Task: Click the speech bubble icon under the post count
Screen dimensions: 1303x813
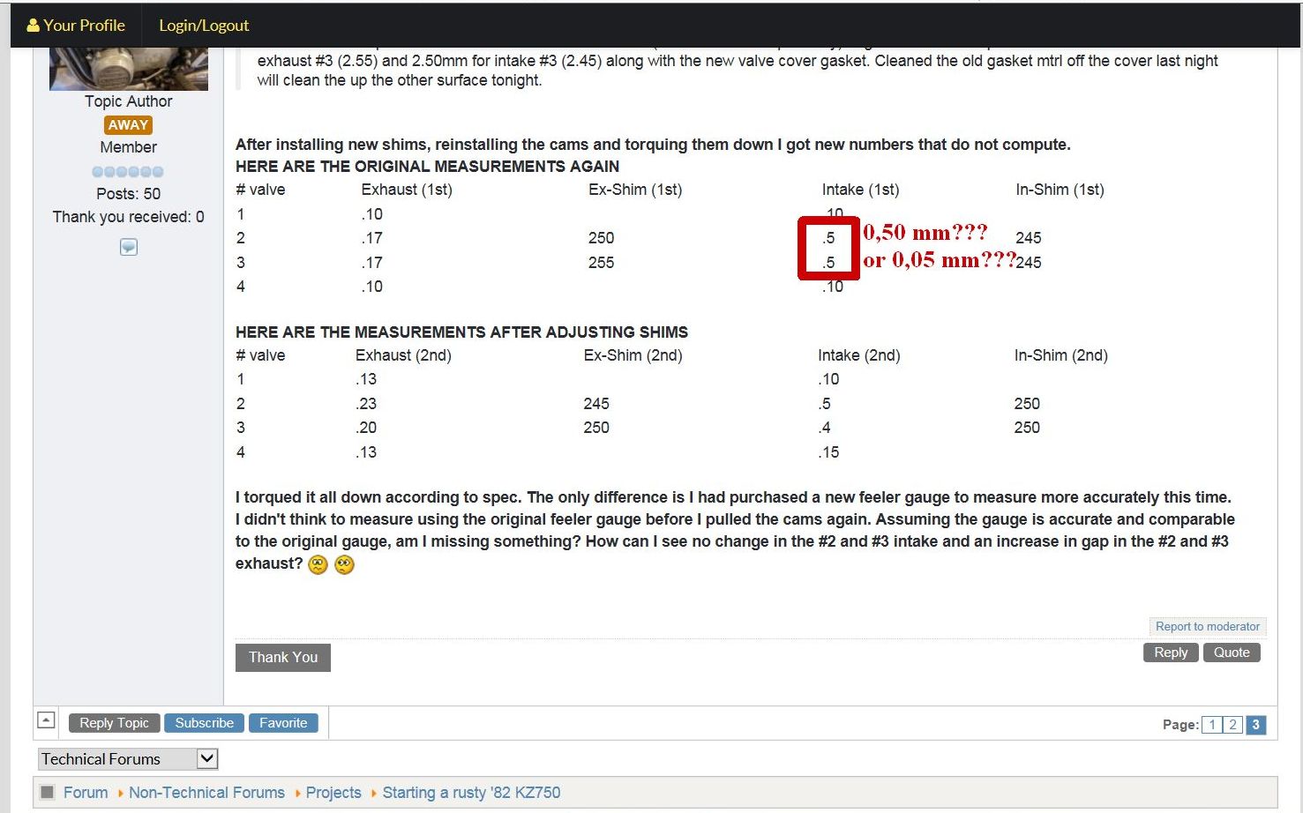Action: 129,247
